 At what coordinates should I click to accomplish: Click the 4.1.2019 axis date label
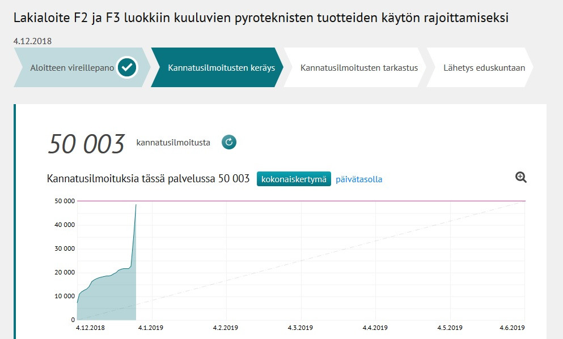click(x=151, y=328)
